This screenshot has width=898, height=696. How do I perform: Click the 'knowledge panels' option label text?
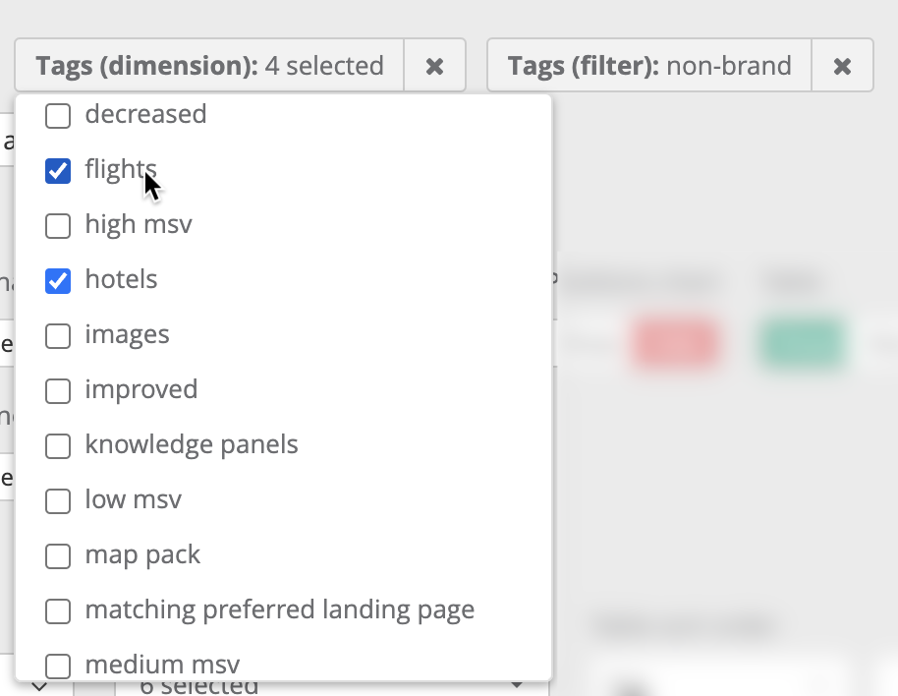click(192, 444)
